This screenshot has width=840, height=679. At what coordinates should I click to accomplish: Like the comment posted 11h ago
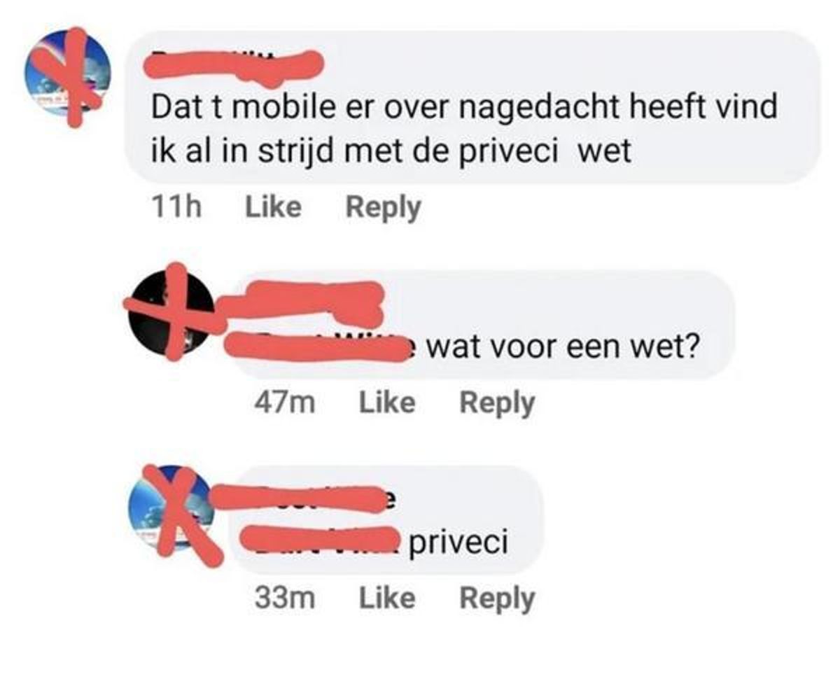pos(273,207)
